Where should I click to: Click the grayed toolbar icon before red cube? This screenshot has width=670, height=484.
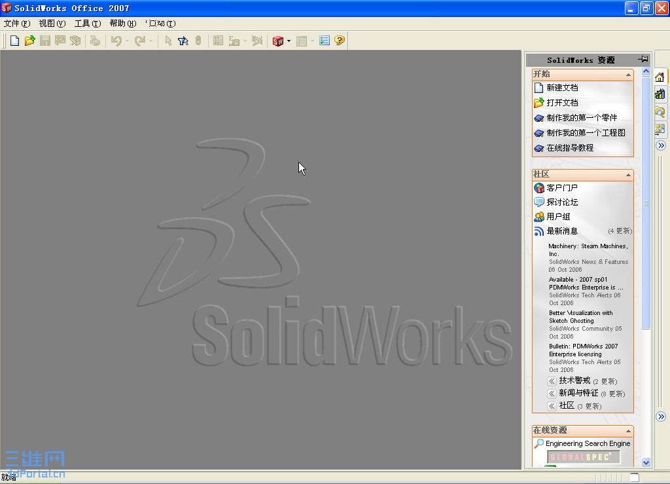coord(256,41)
